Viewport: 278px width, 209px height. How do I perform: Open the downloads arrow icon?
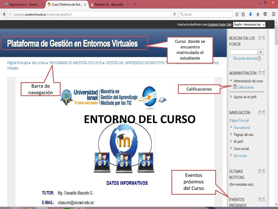(250, 14)
